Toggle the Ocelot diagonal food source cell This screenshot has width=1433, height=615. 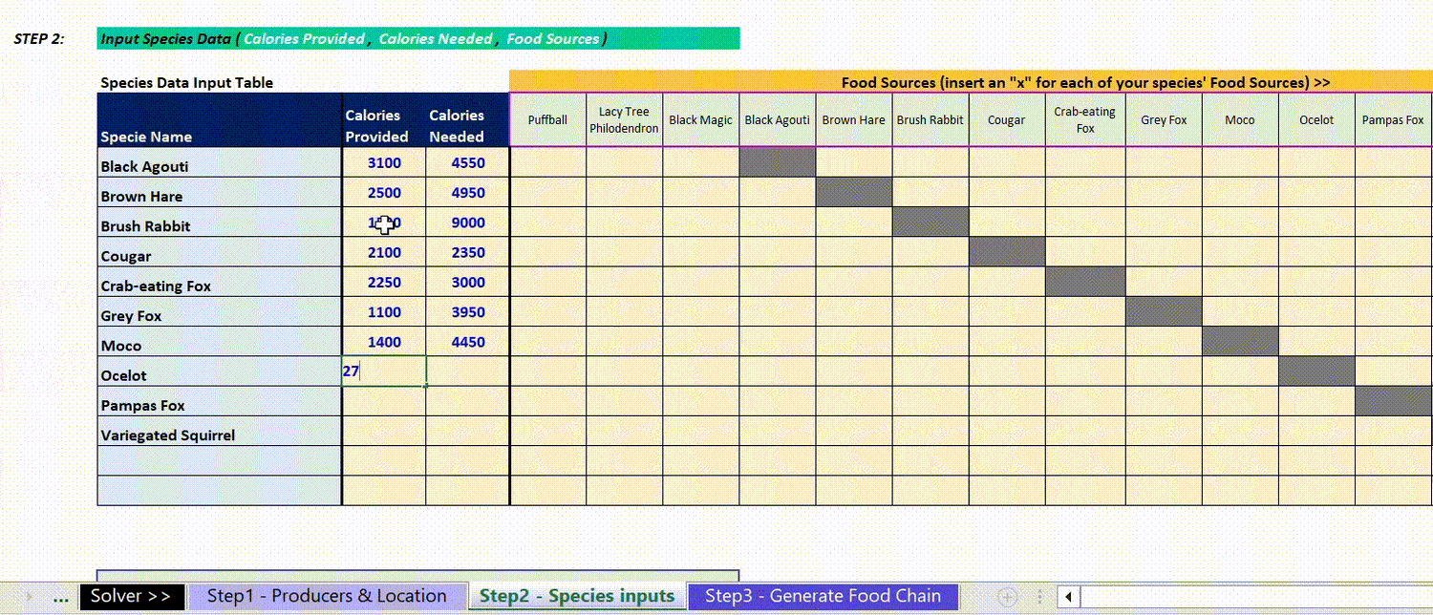point(1316,370)
